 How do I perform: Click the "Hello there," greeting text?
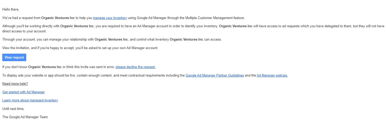(11, 10)
